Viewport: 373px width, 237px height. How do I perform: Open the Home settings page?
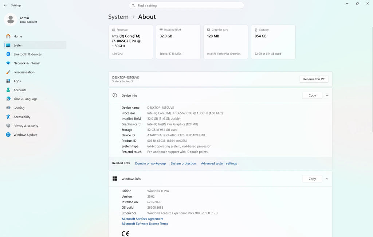tap(35, 36)
